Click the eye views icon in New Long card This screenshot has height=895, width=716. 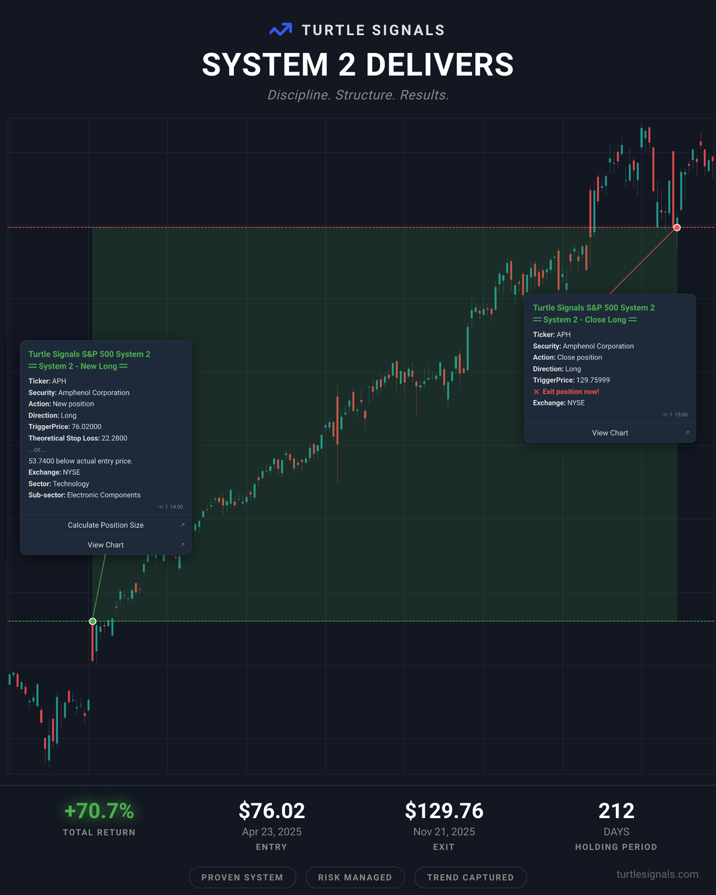[160, 507]
